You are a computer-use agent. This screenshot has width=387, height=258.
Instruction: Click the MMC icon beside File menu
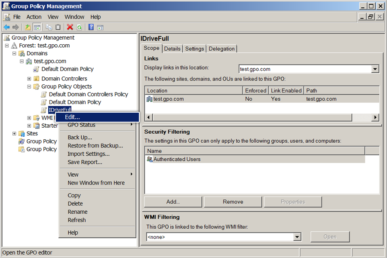pos(7,17)
